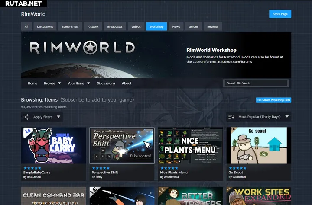Open the Nice Plants Menu thumbnail
312x205 pixels.
click(190, 145)
